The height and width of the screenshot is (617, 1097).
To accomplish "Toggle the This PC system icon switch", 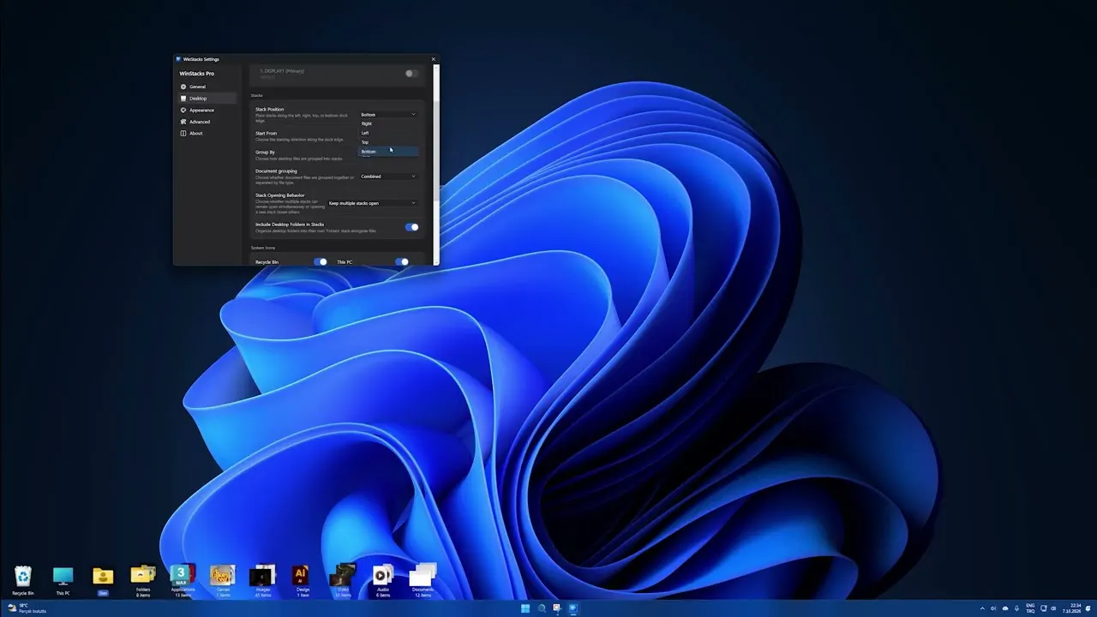I will [401, 261].
